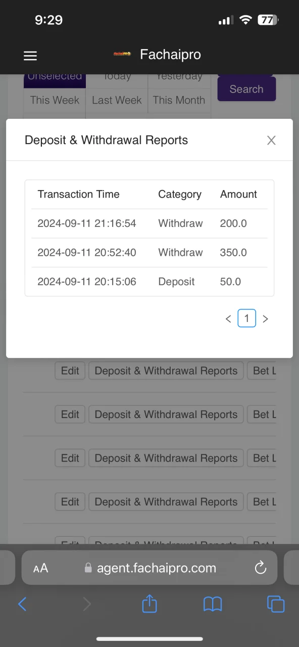
Task: Click the purple Search button
Action: 246,89
